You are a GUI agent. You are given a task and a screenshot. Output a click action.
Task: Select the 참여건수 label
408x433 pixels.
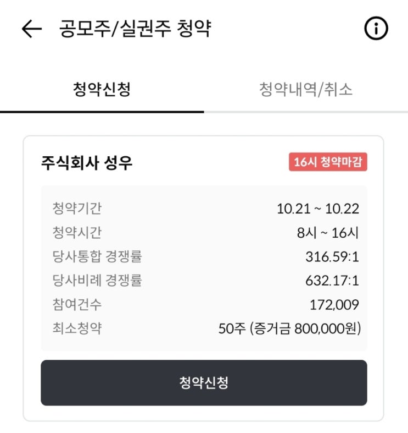tap(77, 305)
